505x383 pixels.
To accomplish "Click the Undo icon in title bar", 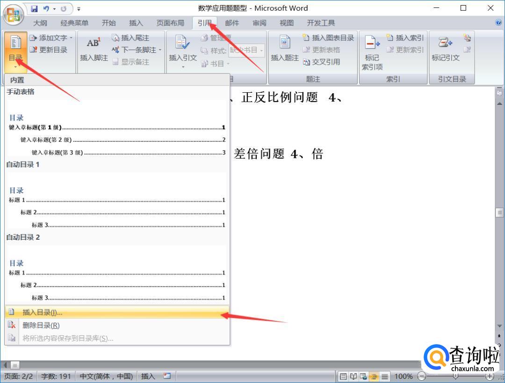I will [47, 8].
